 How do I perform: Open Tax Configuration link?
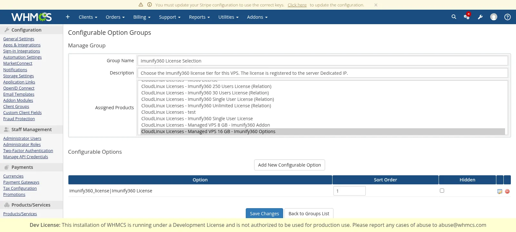[x=20, y=188]
